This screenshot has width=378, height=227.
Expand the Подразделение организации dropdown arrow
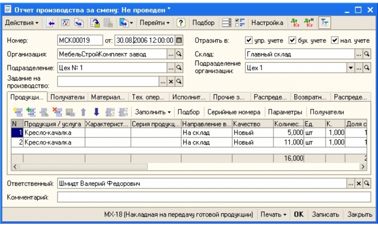pyautogui.click(x=350, y=69)
